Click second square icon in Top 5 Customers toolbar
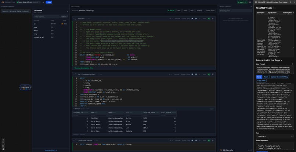296x152 pixels. pos(196,75)
